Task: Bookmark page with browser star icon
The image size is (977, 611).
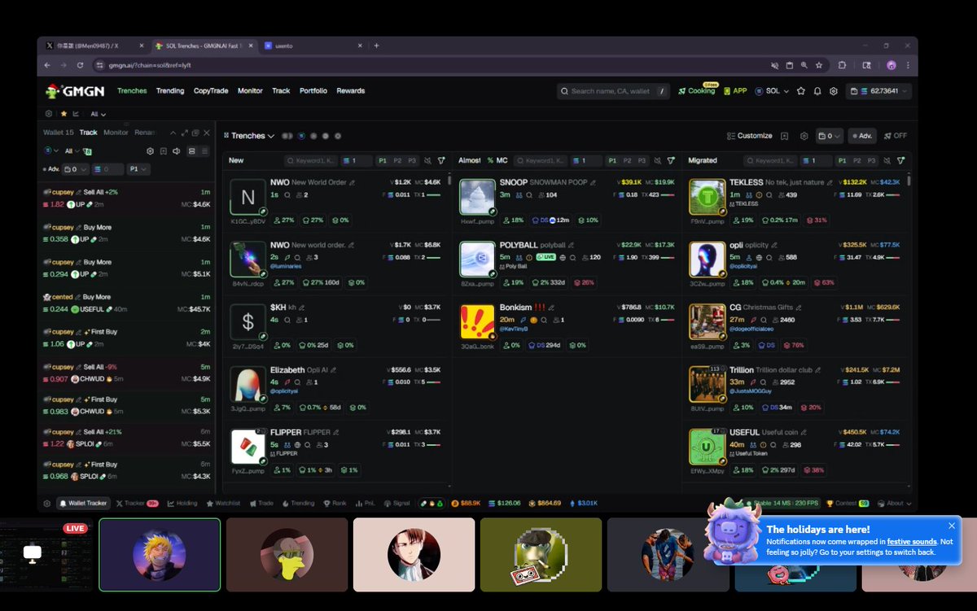Action: pyautogui.click(x=818, y=64)
